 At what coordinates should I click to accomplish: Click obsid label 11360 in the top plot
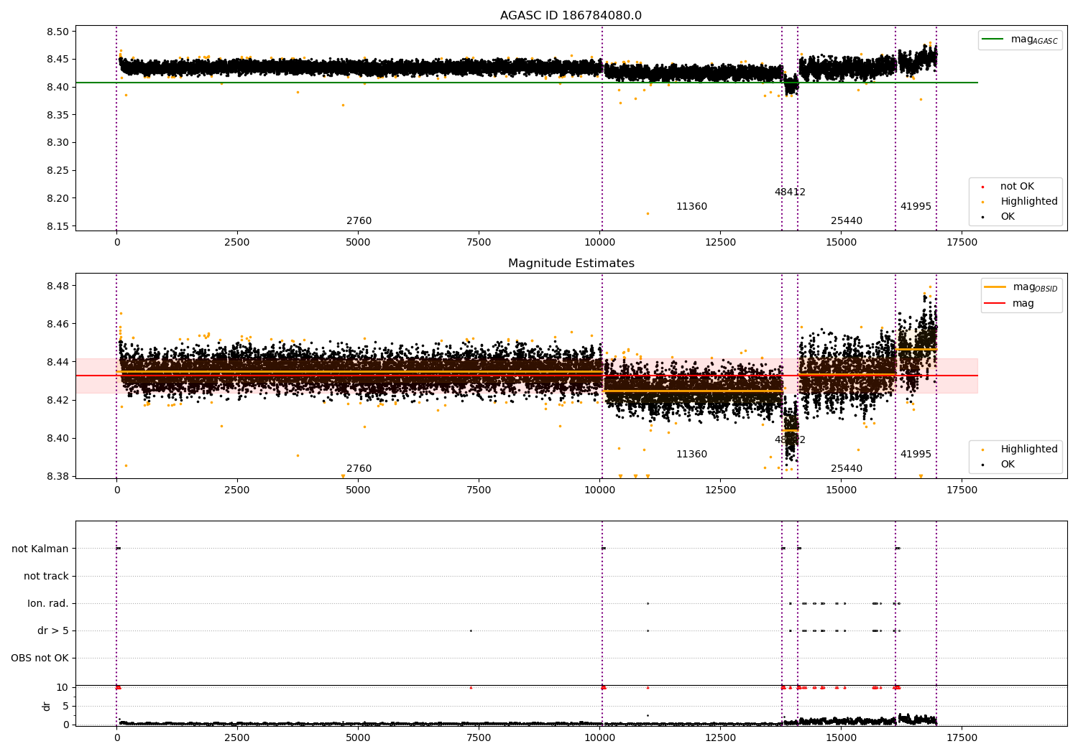(x=691, y=207)
